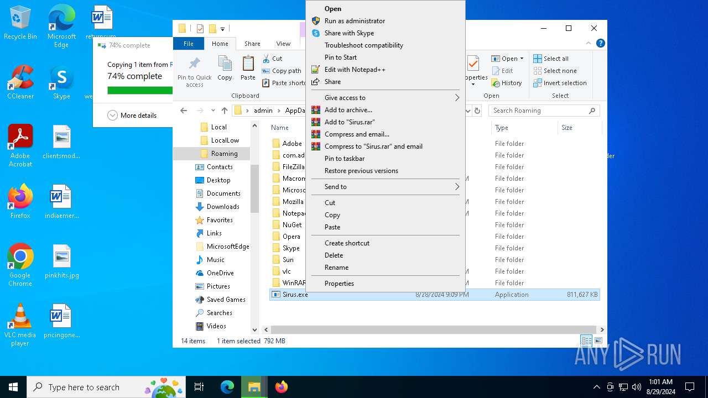This screenshot has height=398, width=708.
Task: Click Select none in ribbon
Action: [555, 71]
